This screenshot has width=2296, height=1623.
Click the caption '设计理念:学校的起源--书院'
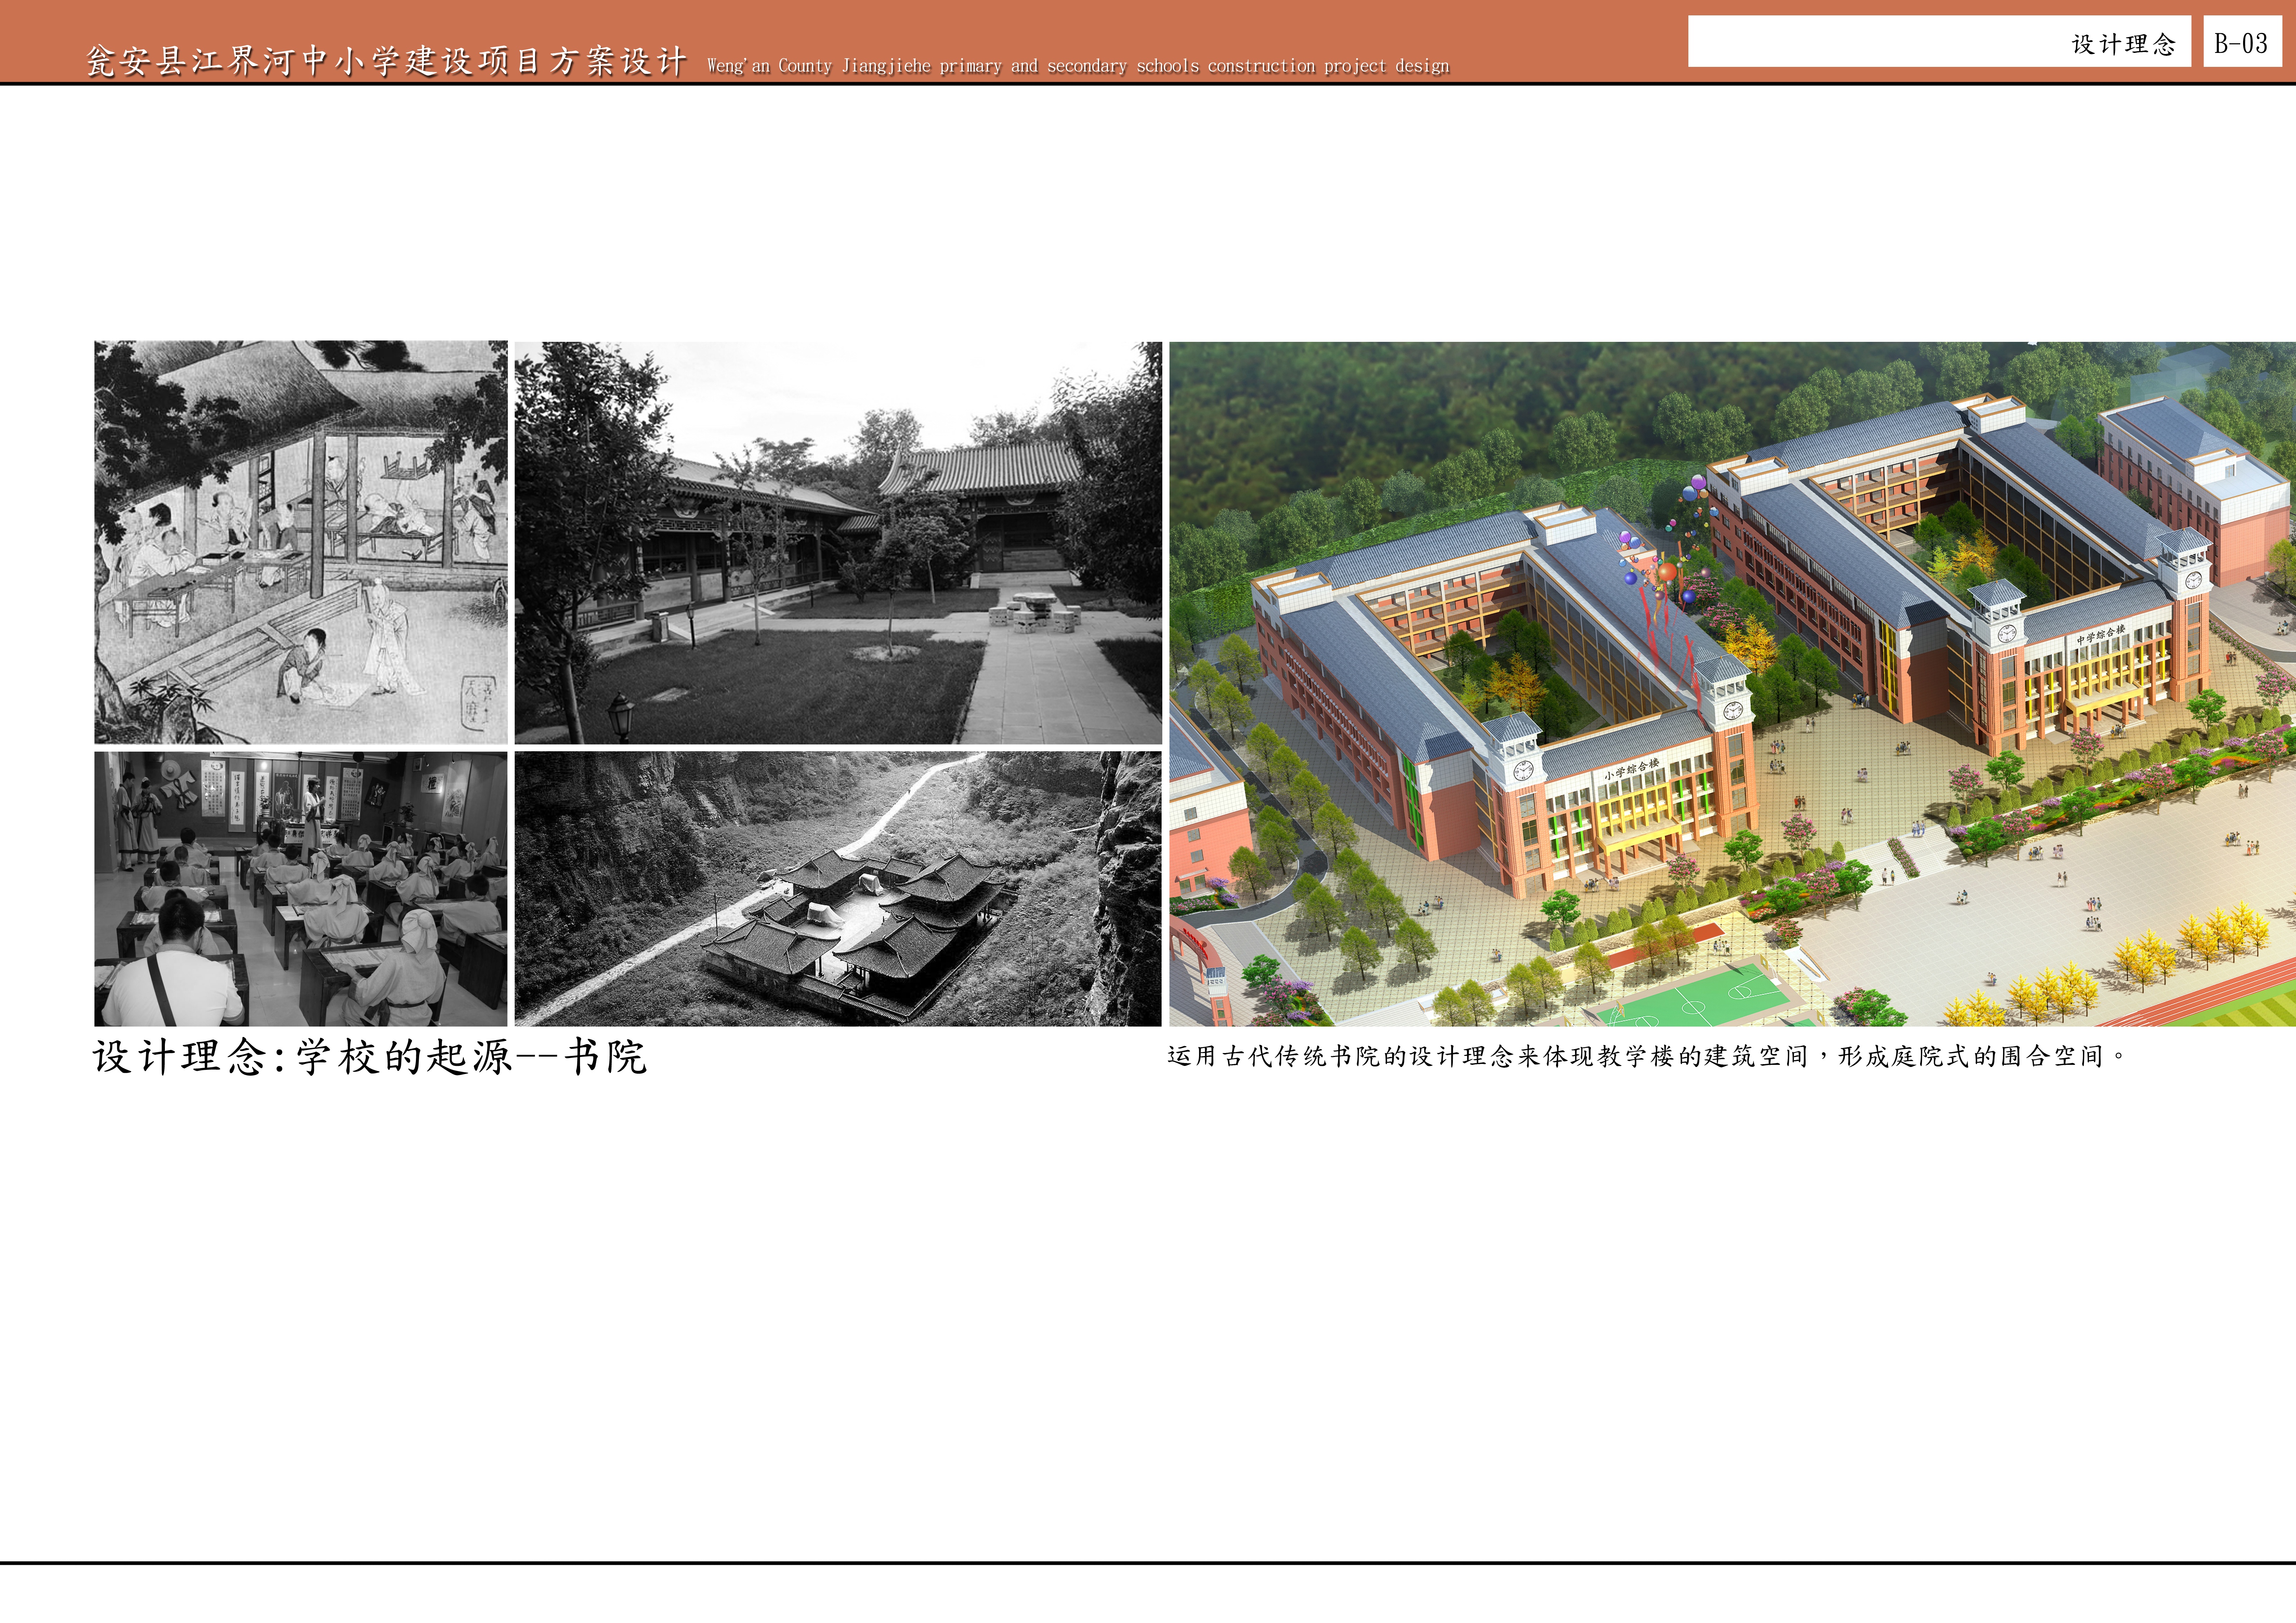click(x=370, y=1057)
